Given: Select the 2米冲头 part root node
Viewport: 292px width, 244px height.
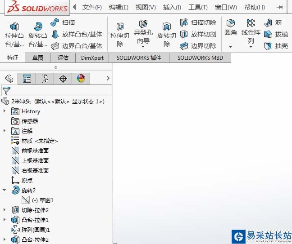Looking at the screenshot, I should [53, 101].
